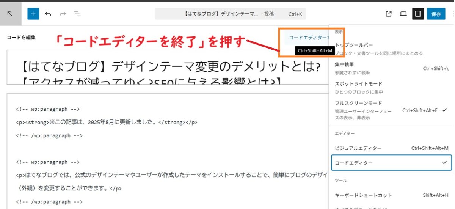Click the 保存 button
The height and width of the screenshot is (209, 455).
click(436, 14)
